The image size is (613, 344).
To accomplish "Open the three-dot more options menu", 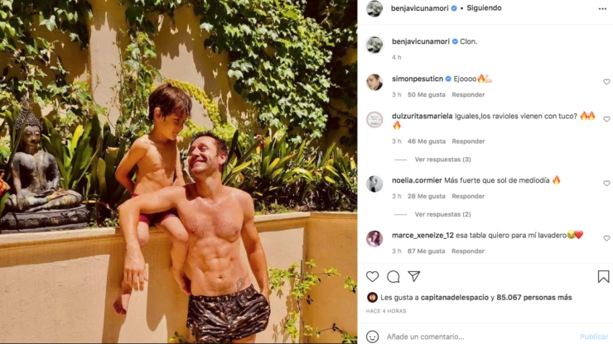I will [602, 8].
